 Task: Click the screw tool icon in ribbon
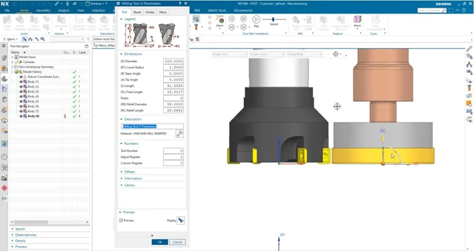click(196, 27)
